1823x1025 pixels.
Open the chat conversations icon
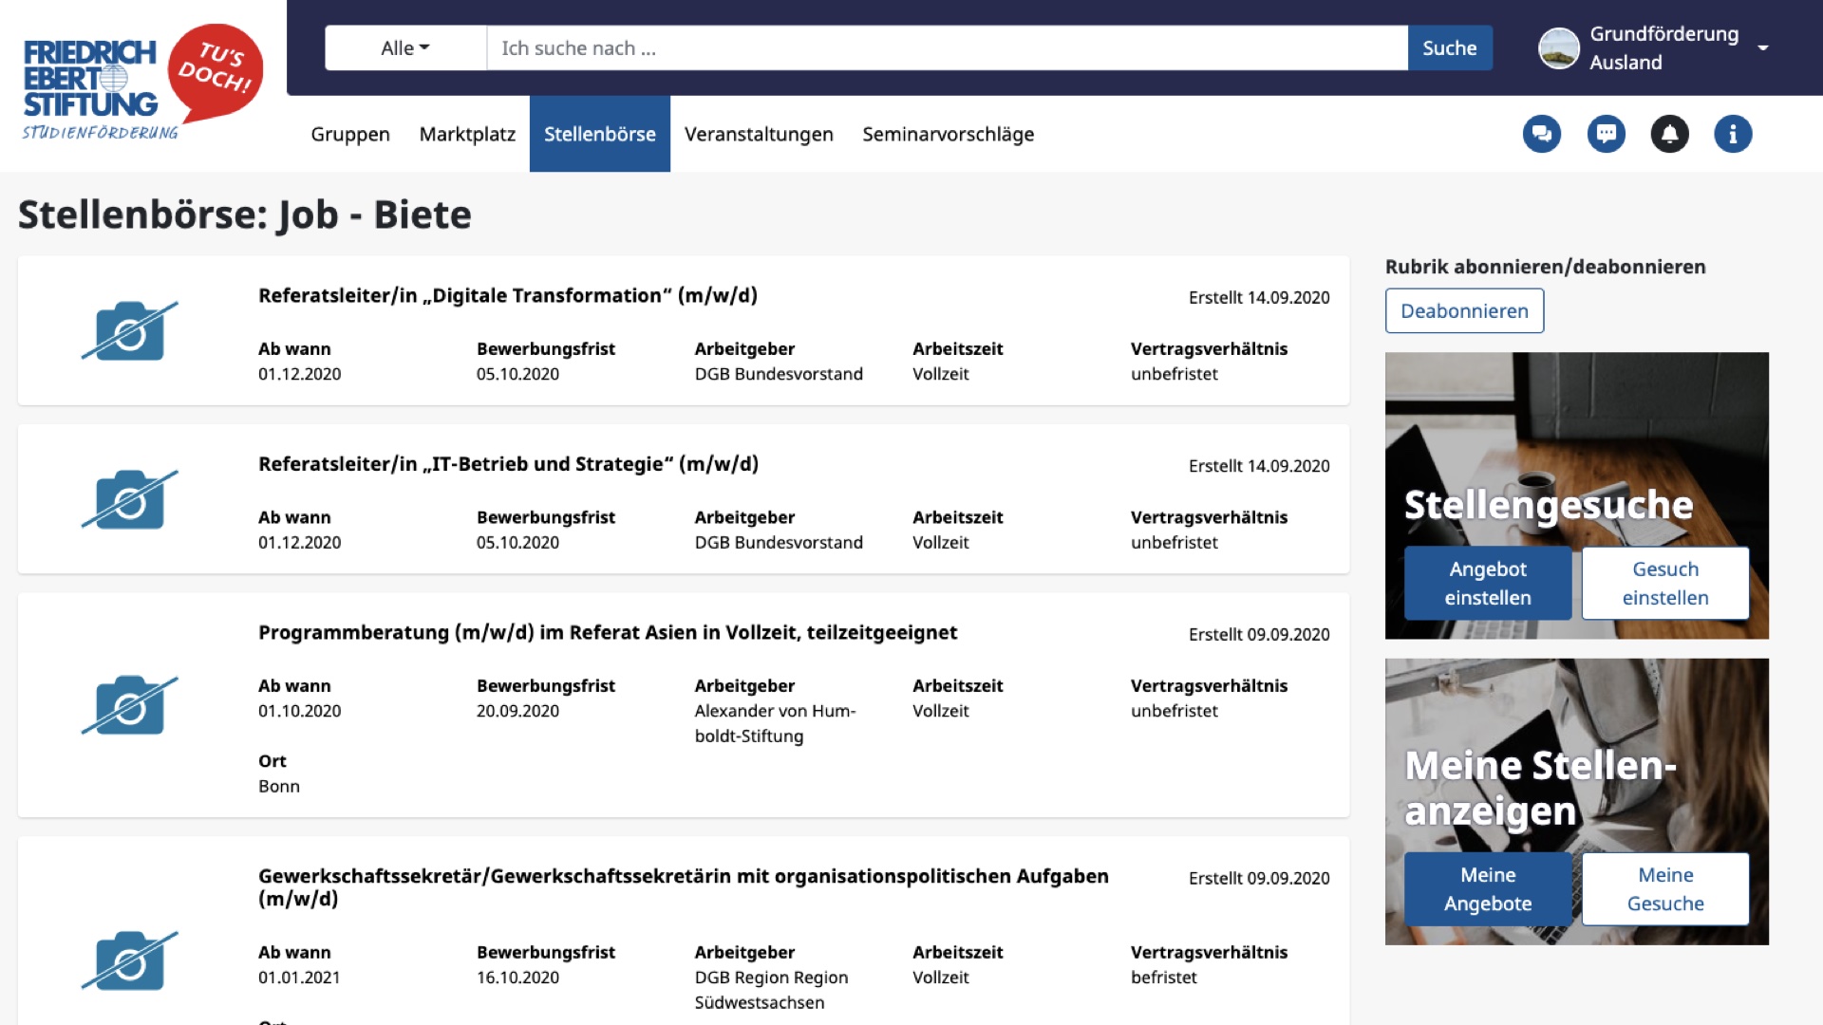[1542, 134]
